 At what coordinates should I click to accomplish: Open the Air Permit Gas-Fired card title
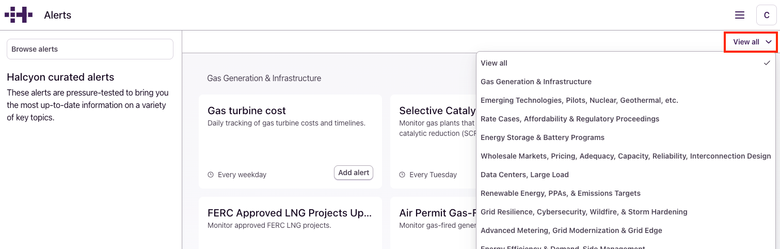(x=437, y=213)
